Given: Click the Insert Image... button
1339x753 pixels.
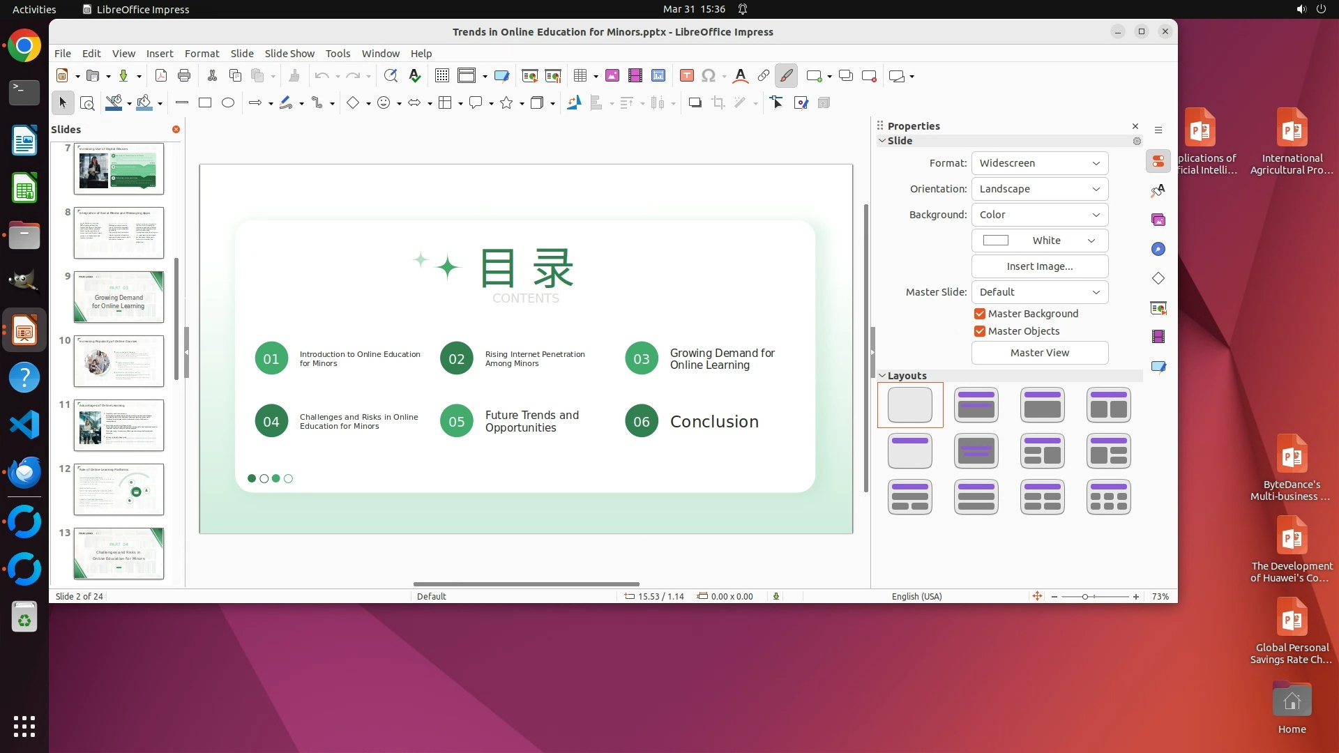Looking at the screenshot, I should coord(1039,266).
